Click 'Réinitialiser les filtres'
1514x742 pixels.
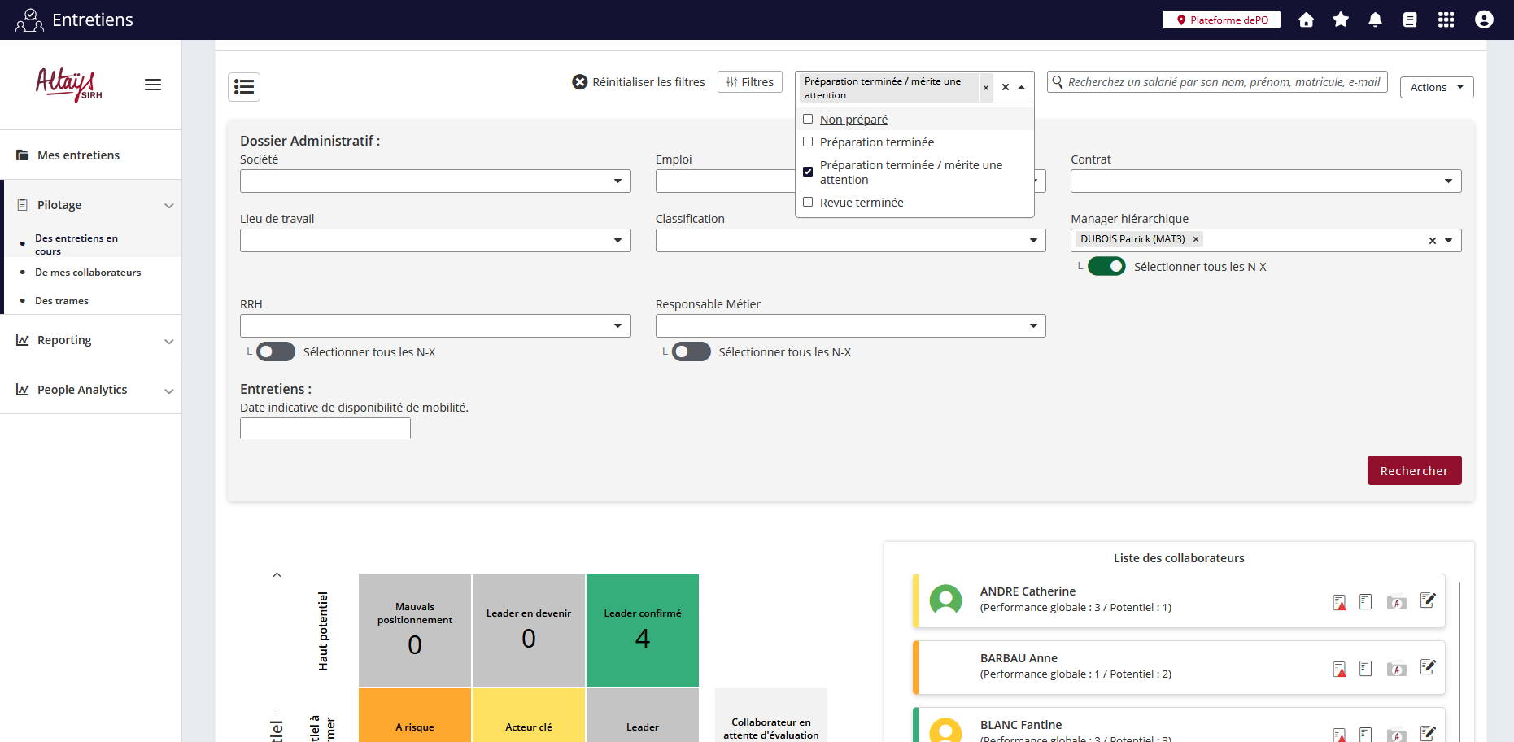[639, 82]
